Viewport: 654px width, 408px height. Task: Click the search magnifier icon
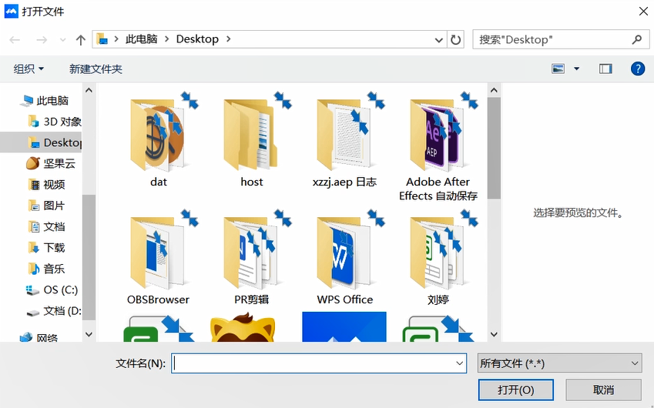tap(637, 39)
